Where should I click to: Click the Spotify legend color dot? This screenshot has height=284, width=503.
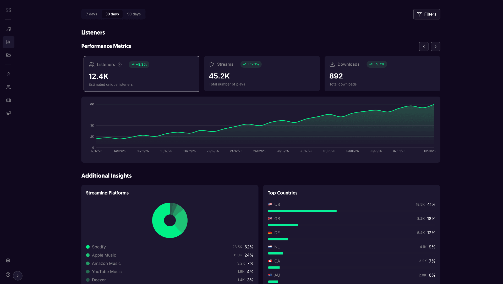point(88,247)
